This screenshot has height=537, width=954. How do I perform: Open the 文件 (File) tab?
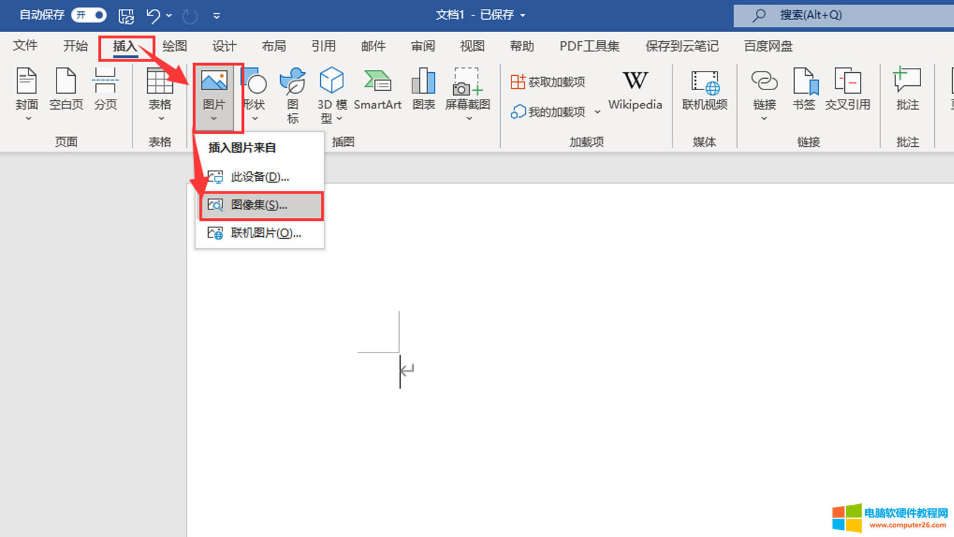(x=25, y=46)
